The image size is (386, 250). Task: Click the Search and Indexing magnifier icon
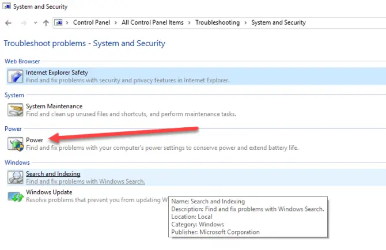coord(15,177)
